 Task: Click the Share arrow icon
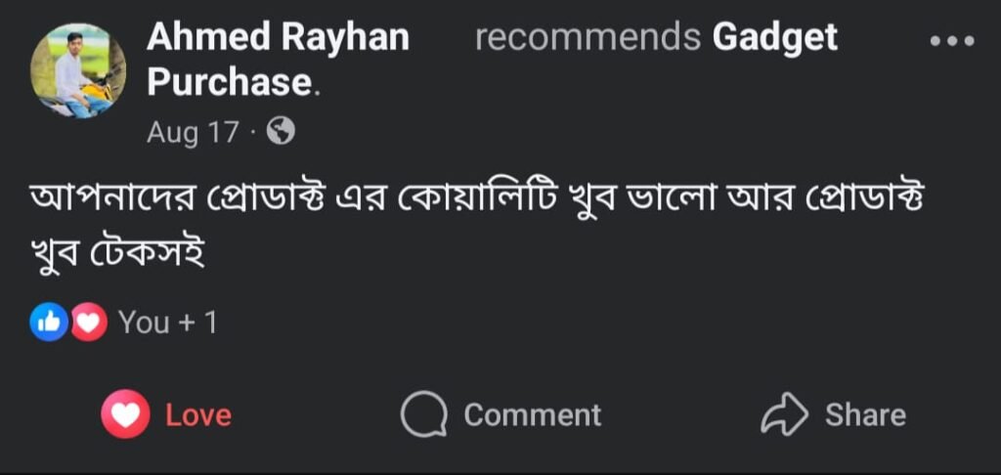[x=784, y=414]
